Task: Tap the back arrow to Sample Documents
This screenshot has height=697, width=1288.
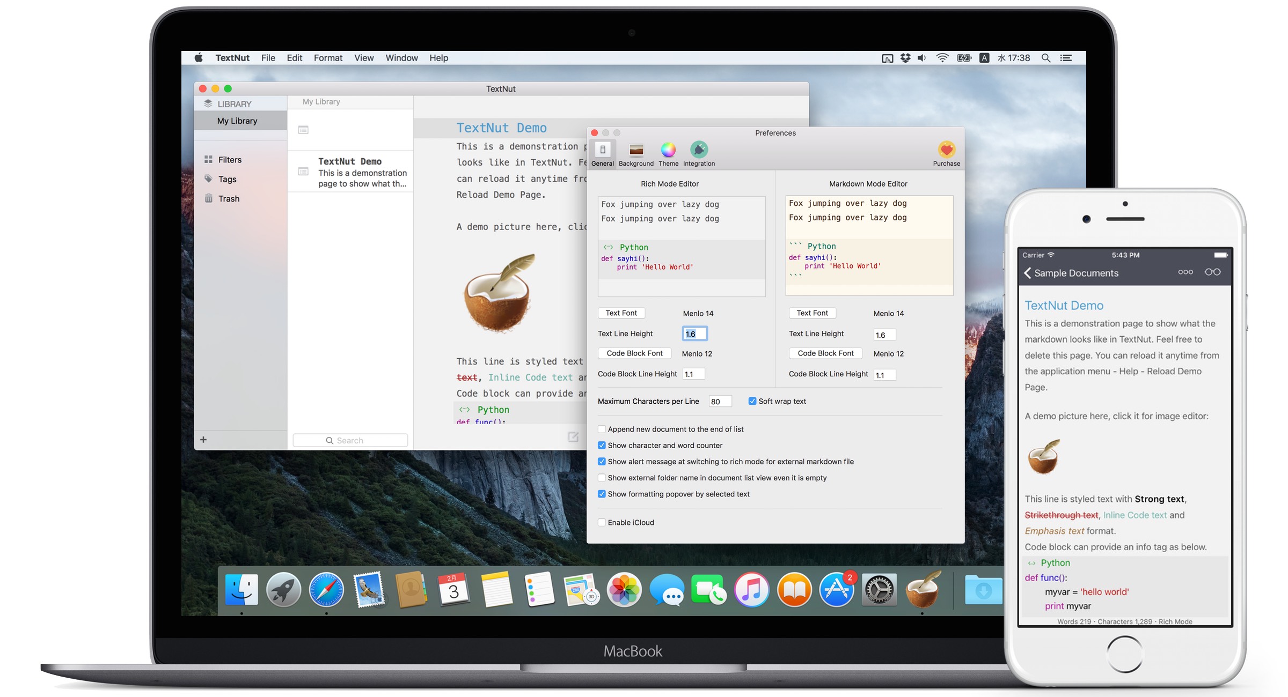Action: click(1028, 273)
